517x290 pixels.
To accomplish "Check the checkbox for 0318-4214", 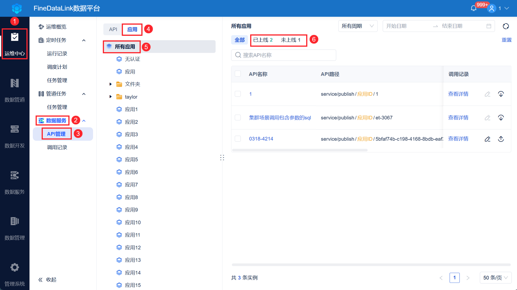I will click(238, 139).
